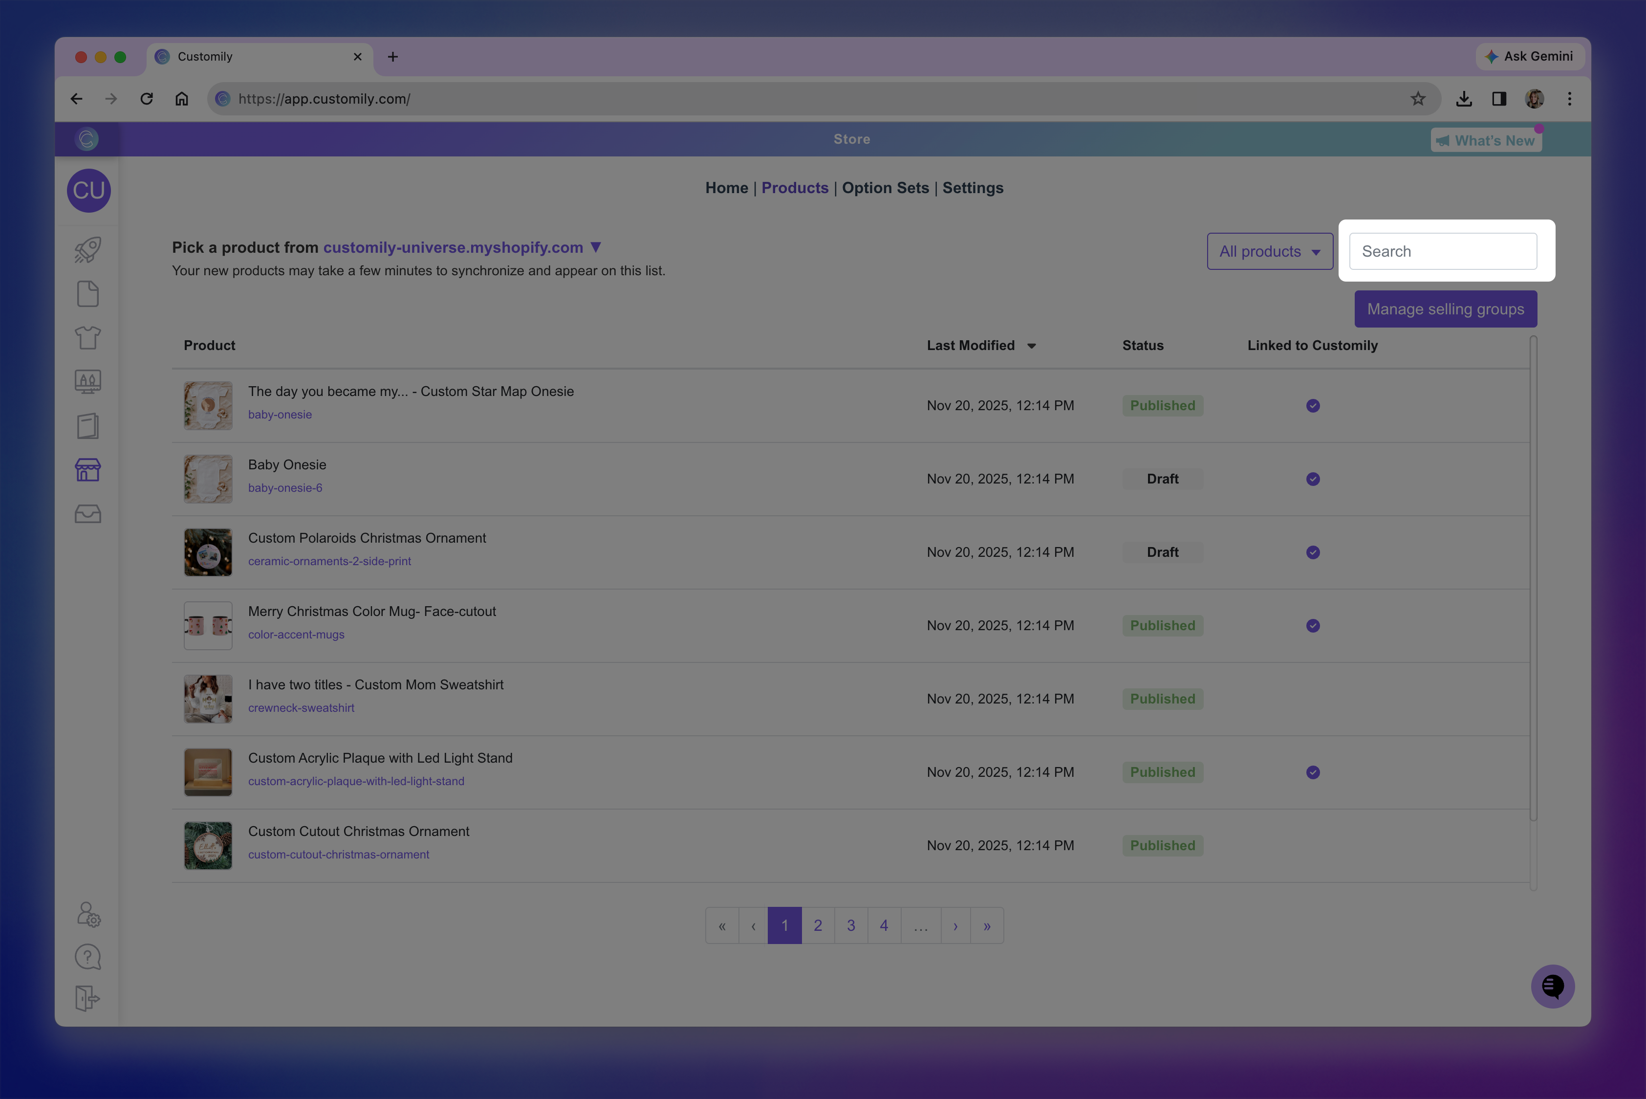1646x1099 pixels.
Task: Go to previous page arrow
Action: click(x=753, y=925)
